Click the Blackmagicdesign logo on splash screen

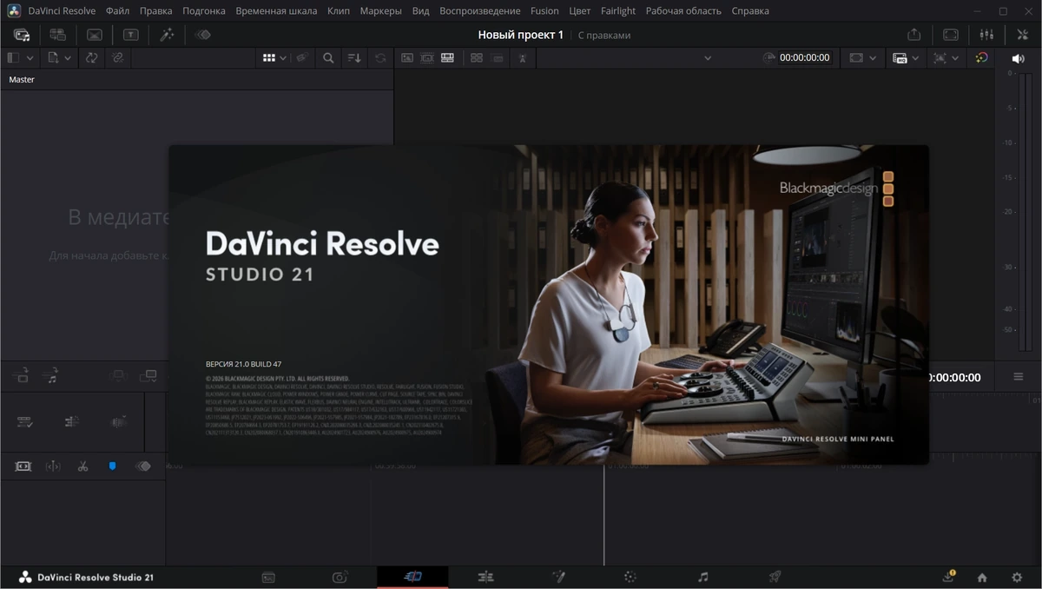click(x=836, y=189)
